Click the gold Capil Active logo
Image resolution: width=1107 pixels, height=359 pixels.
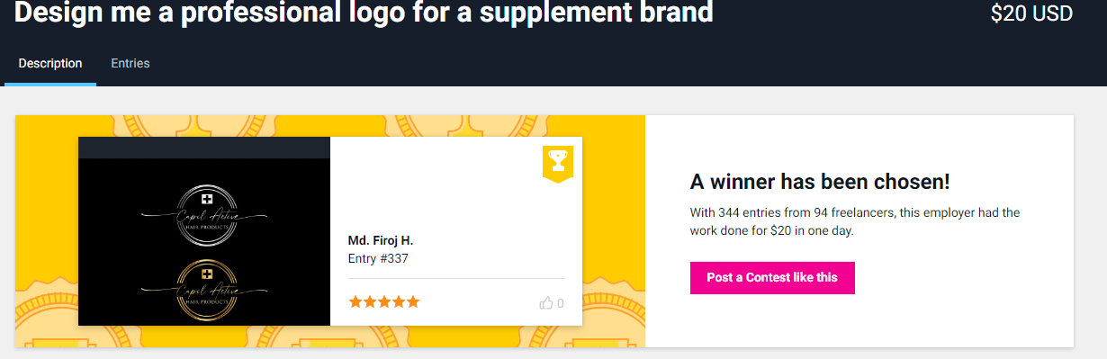pyautogui.click(x=206, y=290)
